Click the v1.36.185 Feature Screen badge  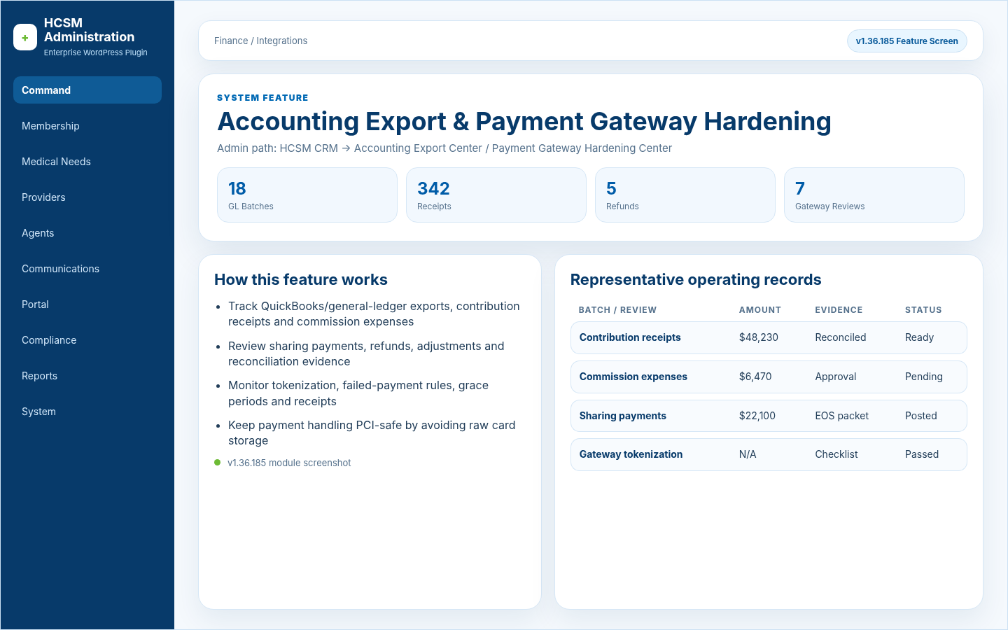(x=906, y=41)
